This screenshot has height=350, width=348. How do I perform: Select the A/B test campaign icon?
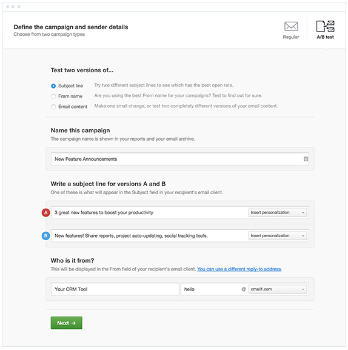click(325, 26)
